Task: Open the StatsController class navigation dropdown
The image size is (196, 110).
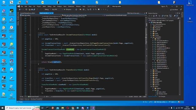Action: coord(82,15)
